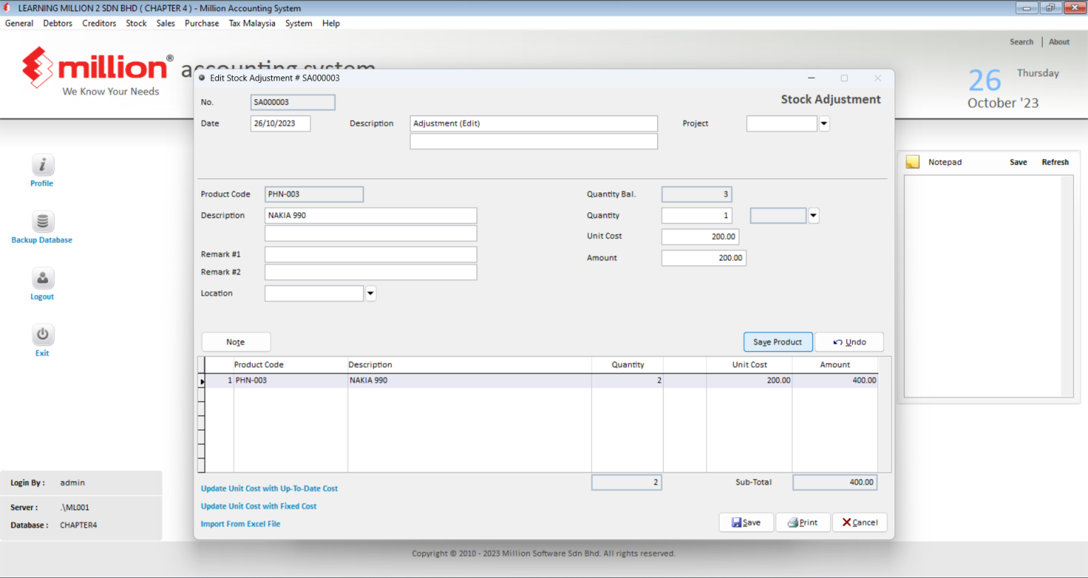This screenshot has height=578, width=1088.
Task: Open the General menu
Action: coord(19,23)
